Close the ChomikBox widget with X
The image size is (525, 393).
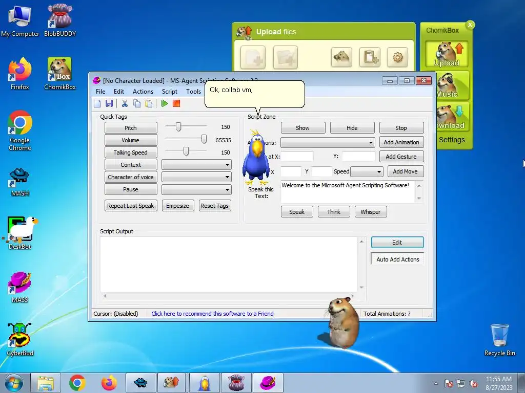[470, 25]
